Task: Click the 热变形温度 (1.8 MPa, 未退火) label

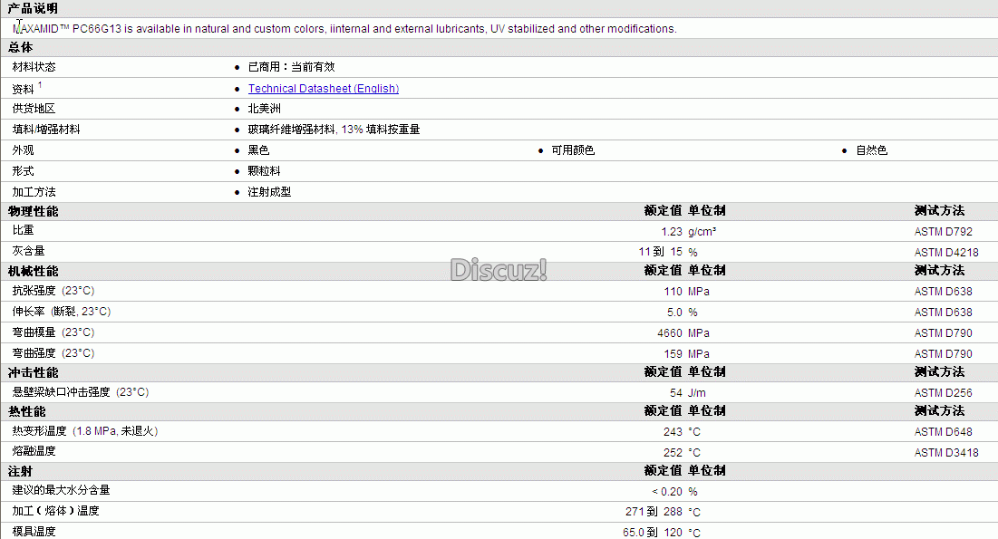Action: [x=85, y=431]
